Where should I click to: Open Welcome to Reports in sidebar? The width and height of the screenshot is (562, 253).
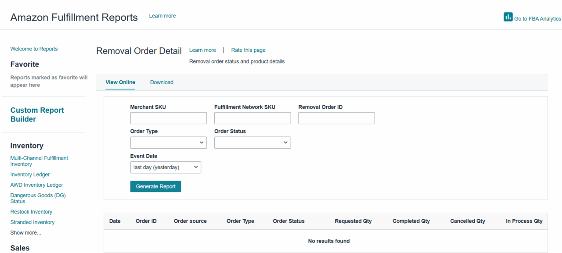click(34, 49)
